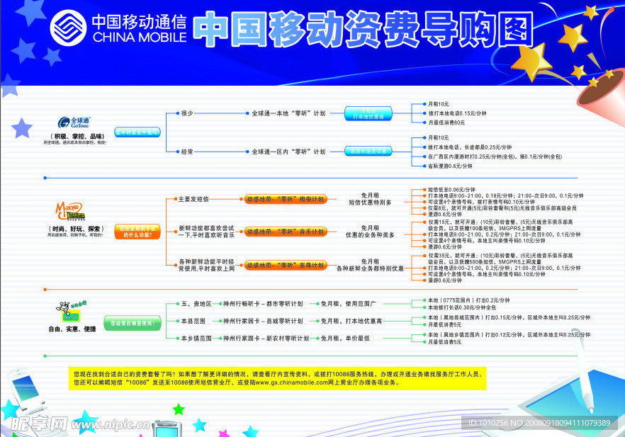Viewport: 625px width, 437px height.
Task: Click the yellow 10086 service notice box
Action: [x=278, y=378]
